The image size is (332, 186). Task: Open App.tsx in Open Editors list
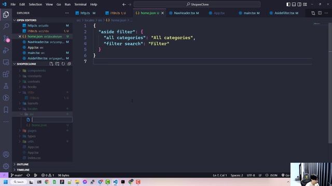[43, 48]
